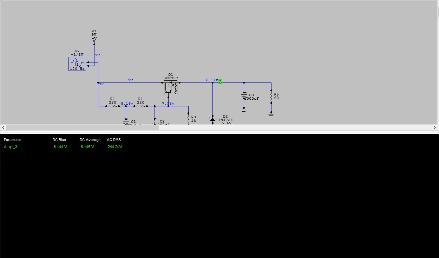439x258 pixels.
Task: Click the '-1/1V' amplitude label of V2
Action: (x=77, y=55)
